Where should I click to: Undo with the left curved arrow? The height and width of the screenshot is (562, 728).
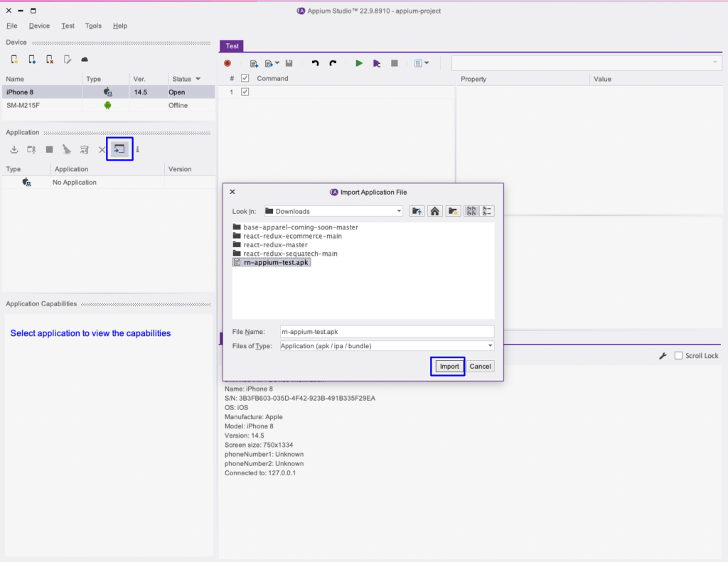point(315,63)
